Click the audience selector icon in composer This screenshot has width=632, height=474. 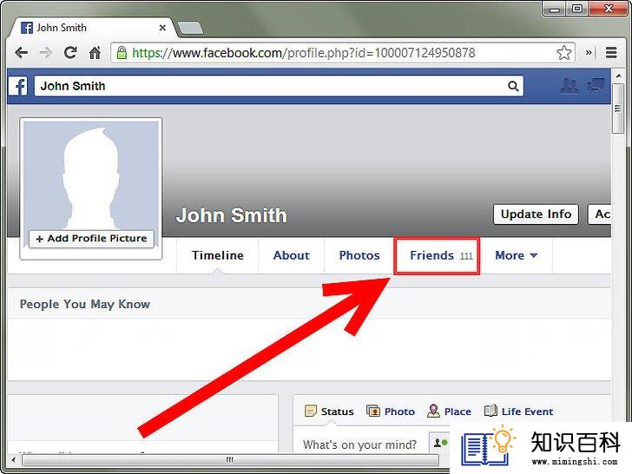[440, 444]
